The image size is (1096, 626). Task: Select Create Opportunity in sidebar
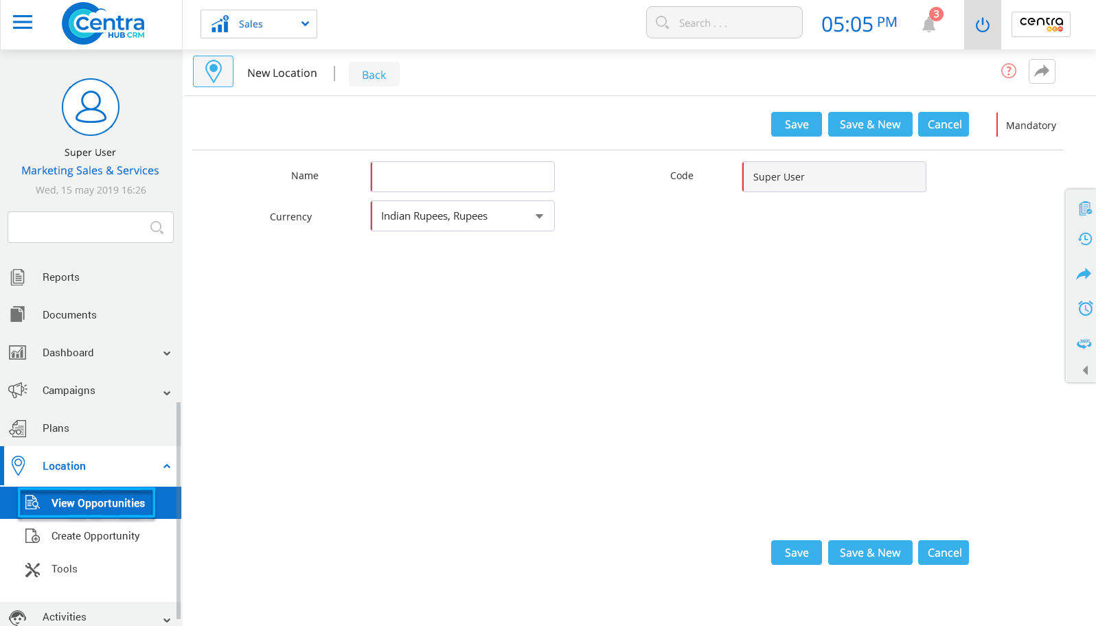[95, 536]
